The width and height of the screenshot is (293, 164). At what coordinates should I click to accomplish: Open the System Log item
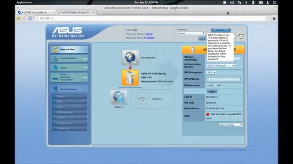coord(69,128)
